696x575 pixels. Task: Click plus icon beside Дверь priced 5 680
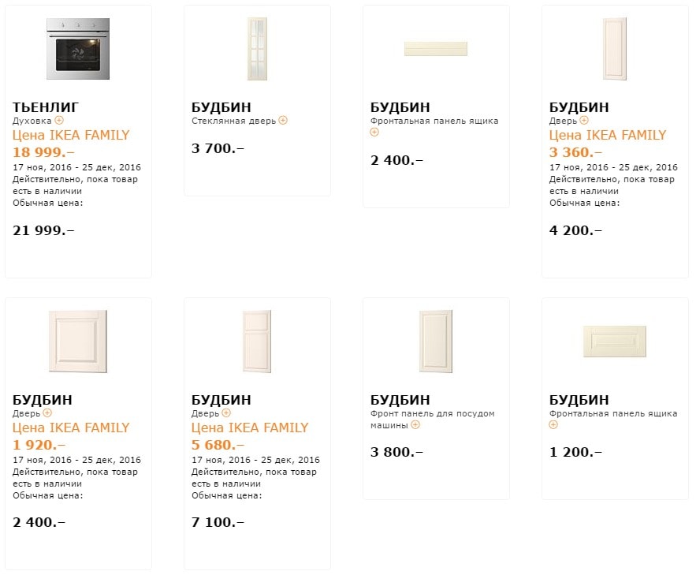tap(226, 413)
